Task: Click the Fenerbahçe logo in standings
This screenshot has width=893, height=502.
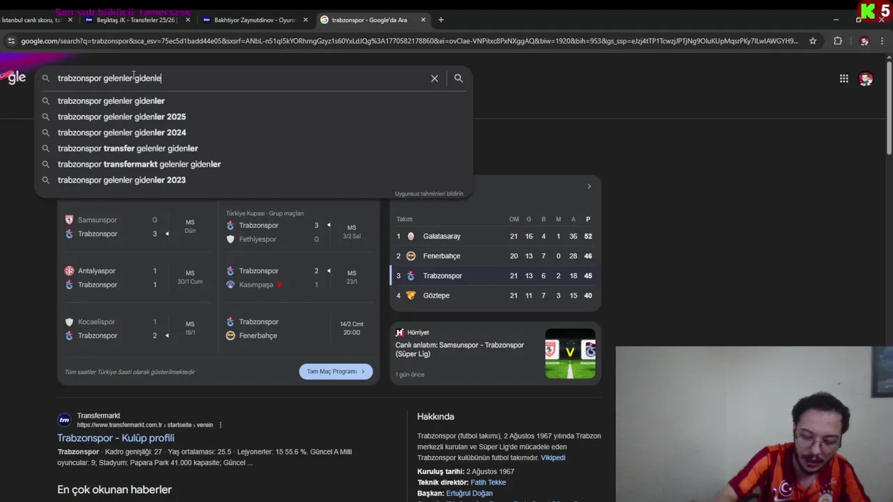Action: coord(411,256)
